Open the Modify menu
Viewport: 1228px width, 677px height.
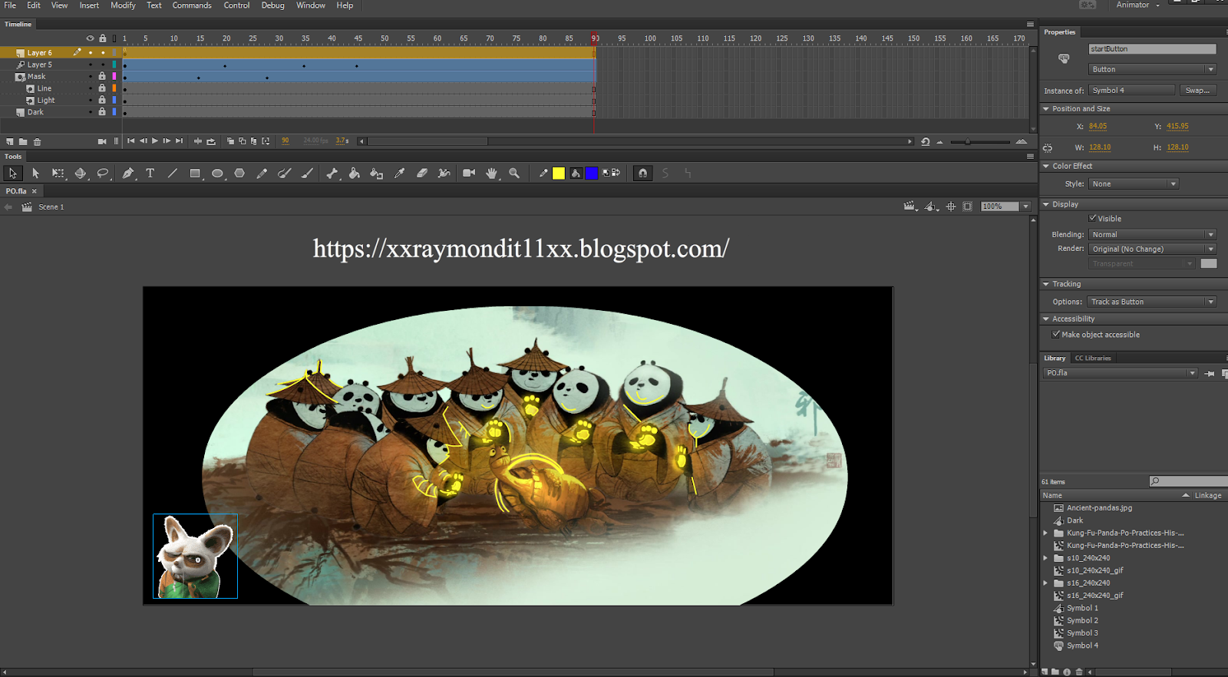pos(123,5)
